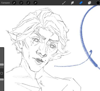Viewport: 100px width, 91px height.
Task: Open the Actions wrench menu
Action: pyautogui.click(x=14, y=3)
